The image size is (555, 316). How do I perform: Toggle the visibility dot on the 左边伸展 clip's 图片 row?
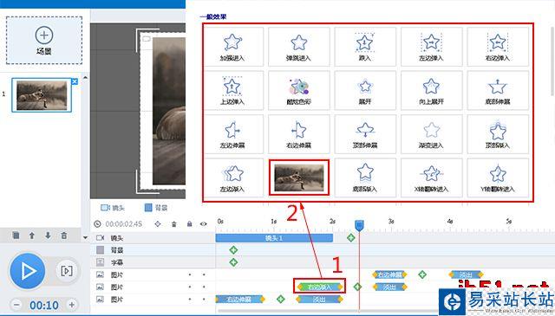[x=204, y=300]
